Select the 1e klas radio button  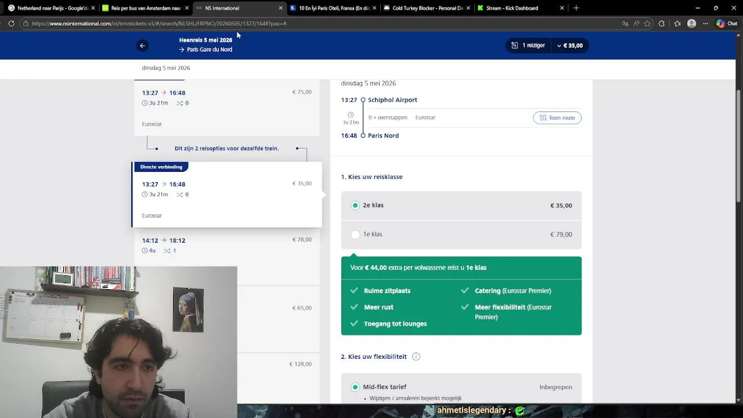[x=355, y=235]
